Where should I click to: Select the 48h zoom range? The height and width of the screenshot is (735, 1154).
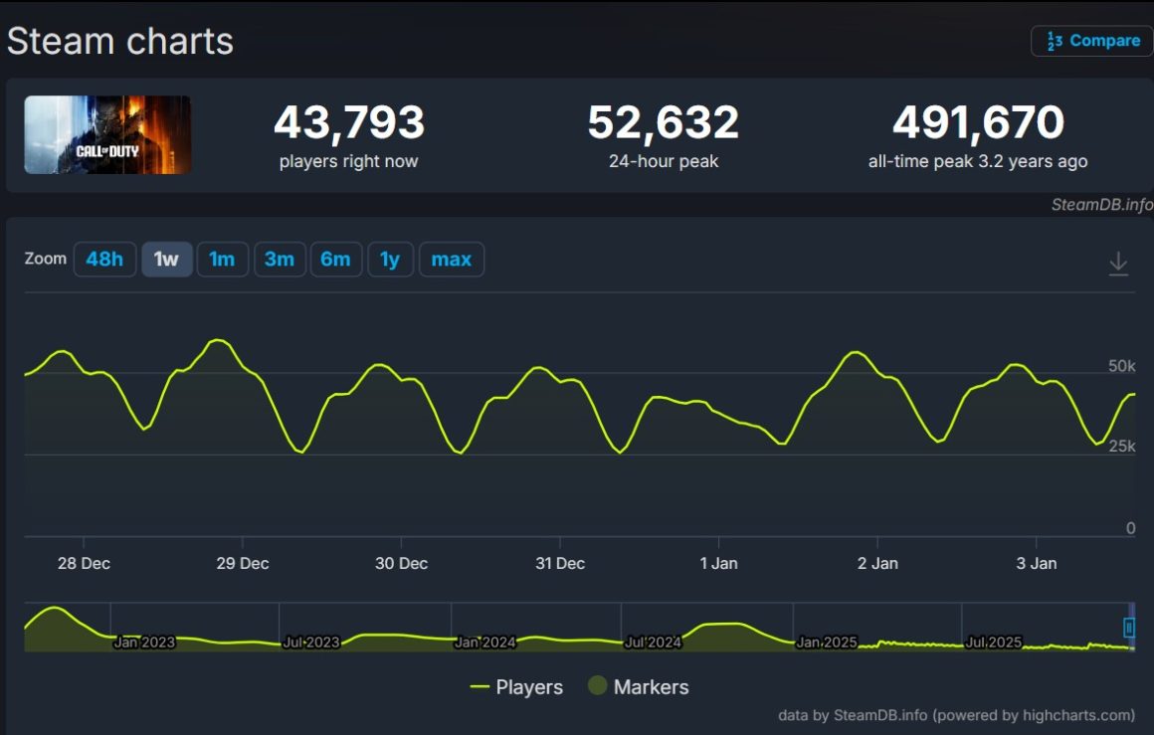[x=104, y=259]
